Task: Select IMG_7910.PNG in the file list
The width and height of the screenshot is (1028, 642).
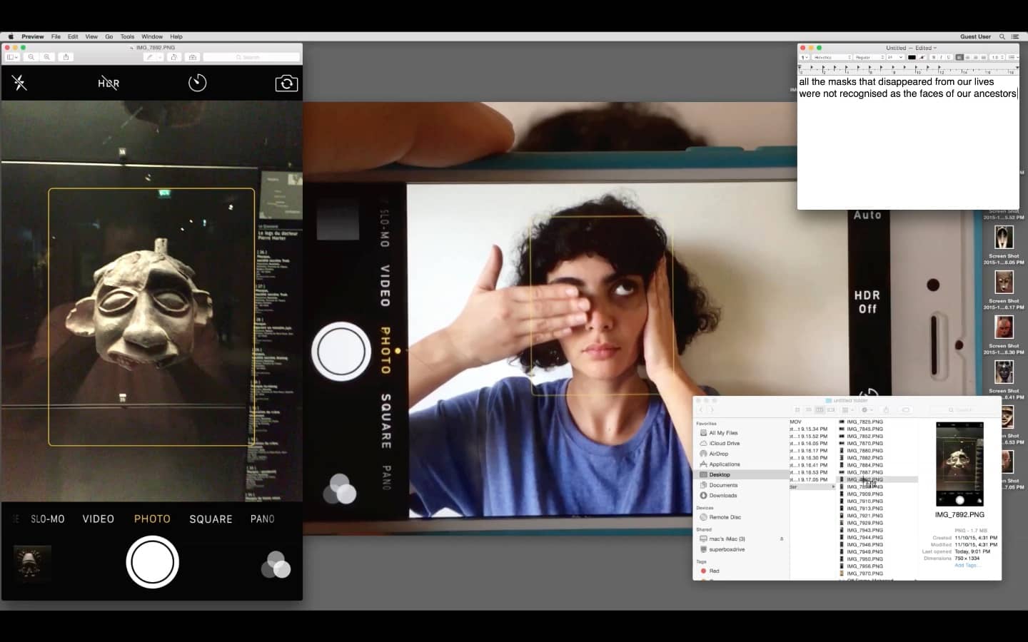Action: coord(865,501)
